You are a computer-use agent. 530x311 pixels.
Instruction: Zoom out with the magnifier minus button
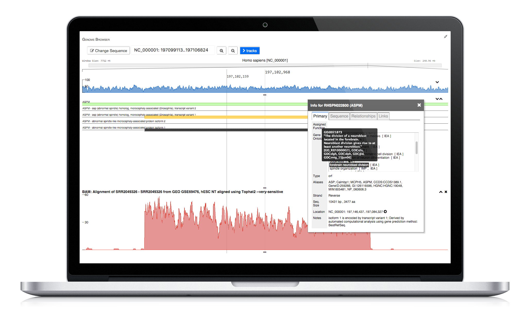pyautogui.click(x=233, y=51)
